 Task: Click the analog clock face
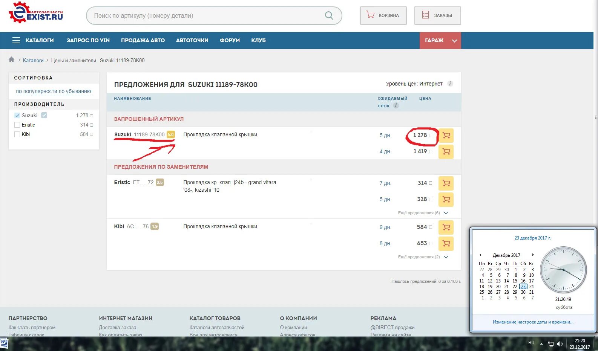coord(564,270)
